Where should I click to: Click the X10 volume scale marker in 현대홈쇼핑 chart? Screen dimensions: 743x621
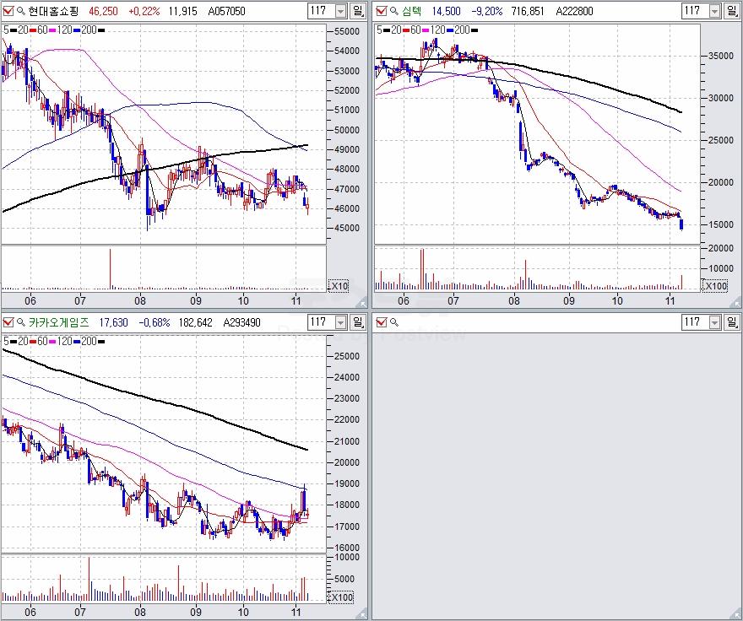tap(339, 286)
